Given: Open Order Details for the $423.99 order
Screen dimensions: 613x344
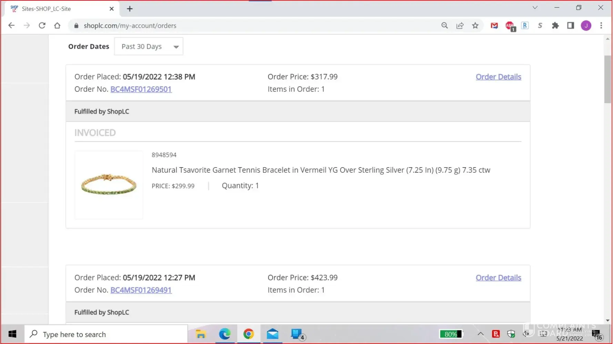Looking at the screenshot, I should (x=498, y=278).
